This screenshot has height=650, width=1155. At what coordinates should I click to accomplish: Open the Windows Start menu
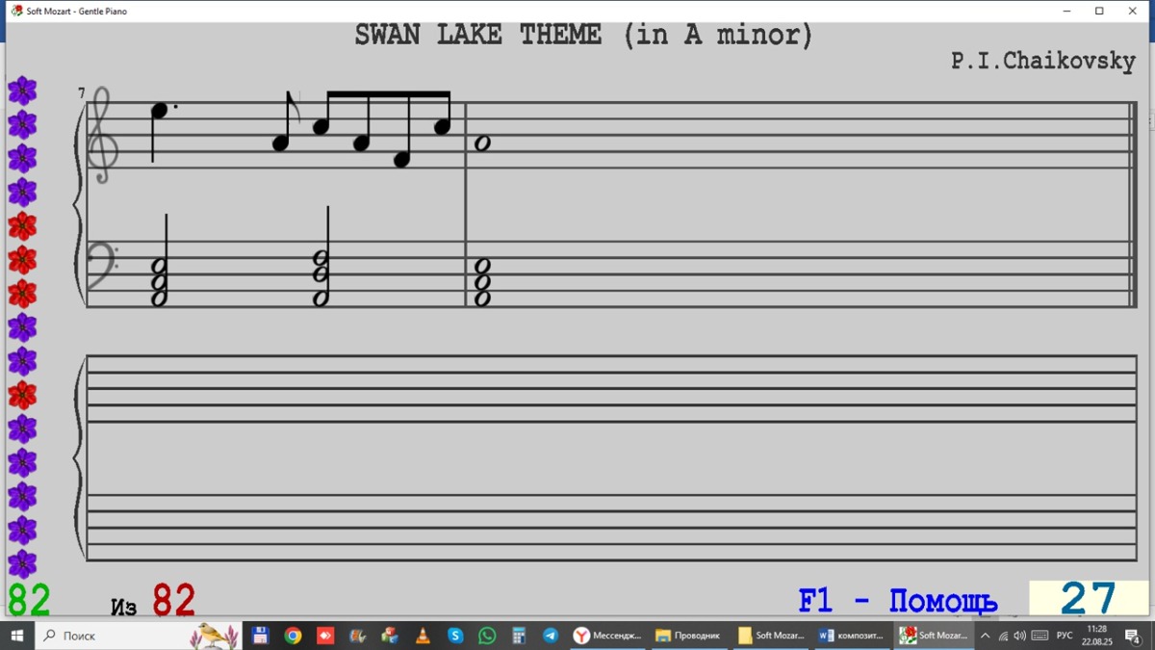(x=16, y=636)
